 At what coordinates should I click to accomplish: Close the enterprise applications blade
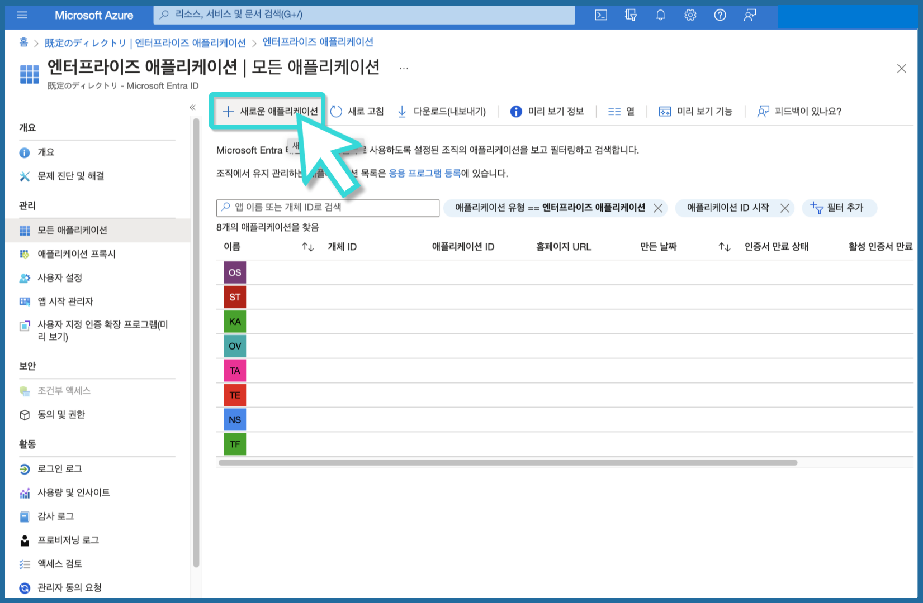click(901, 69)
